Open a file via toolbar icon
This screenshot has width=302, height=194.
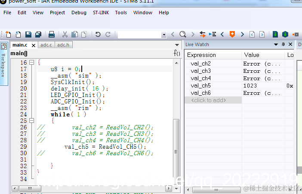18,34
